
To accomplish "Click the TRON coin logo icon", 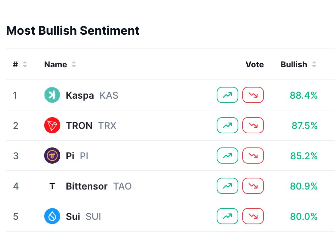I will (x=52, y=126).
